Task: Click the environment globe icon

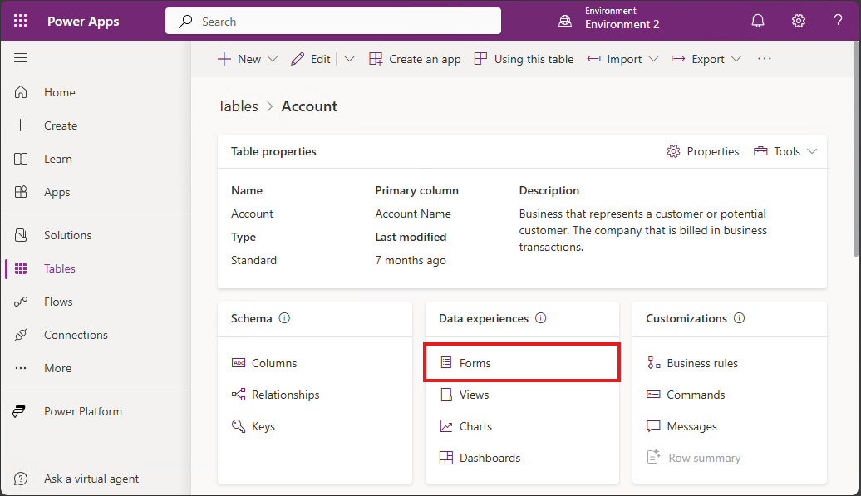Action: 565,22
